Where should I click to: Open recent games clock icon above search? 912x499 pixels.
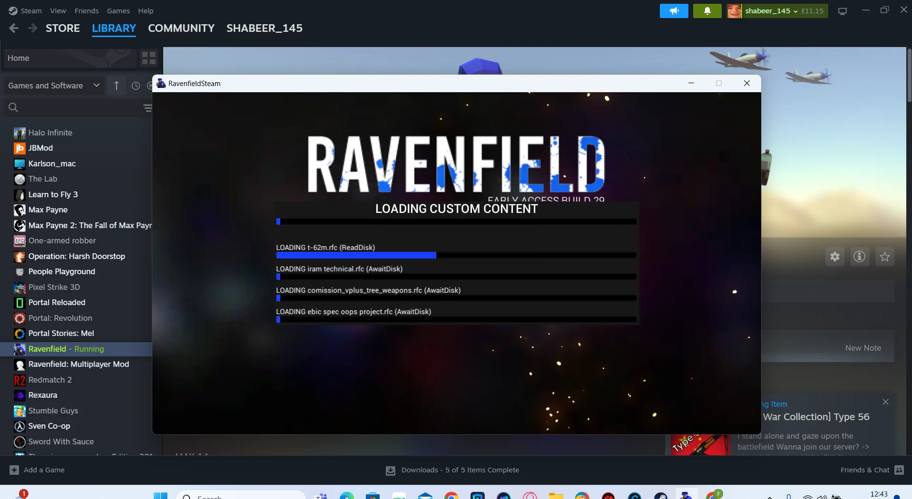click(136, 86)
